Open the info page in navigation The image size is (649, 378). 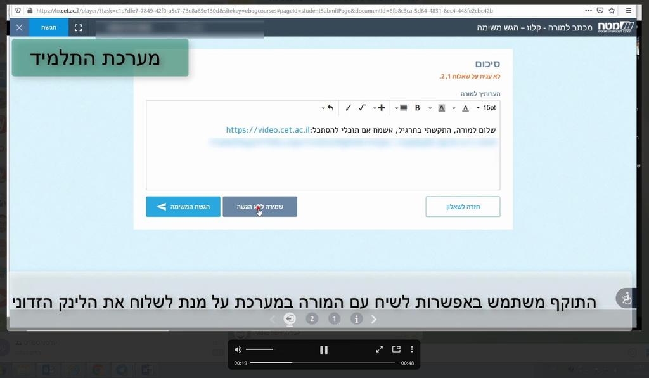pyautogui.click(x=356, y=319)
